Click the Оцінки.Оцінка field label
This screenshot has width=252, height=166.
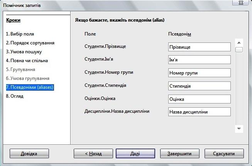point(100,98)
